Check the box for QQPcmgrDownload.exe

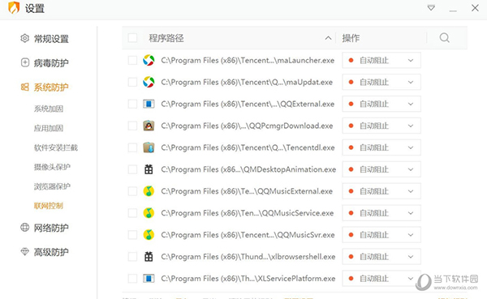pyautogui.click(x=132, y=126)
